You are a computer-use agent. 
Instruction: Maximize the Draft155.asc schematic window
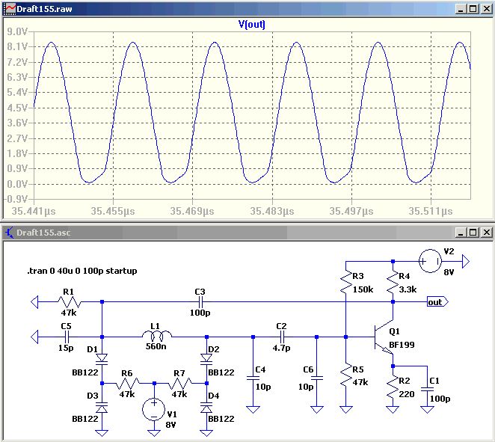[x=473, y=233]
